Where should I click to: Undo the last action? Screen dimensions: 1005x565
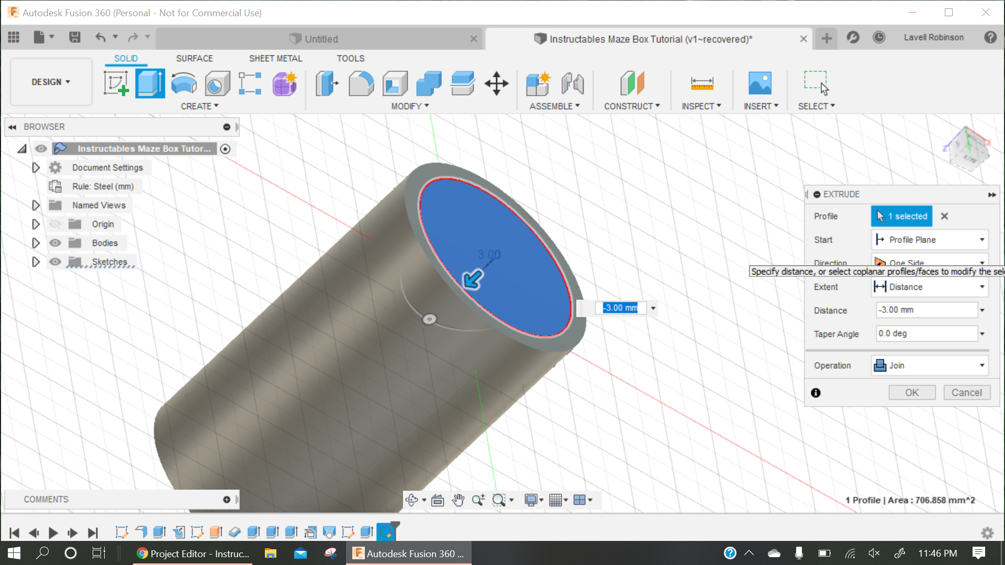[100, 37]
